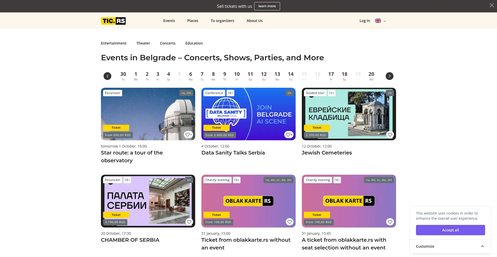This screenshot has height=257, width=497.
Task: Select date 7 Tuesday
Action: coord(202,76)
